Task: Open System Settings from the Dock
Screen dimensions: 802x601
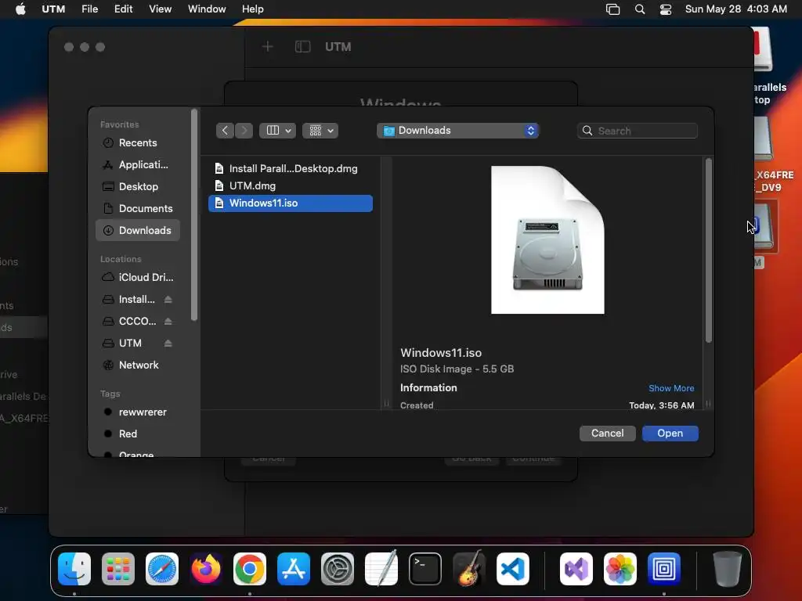Action: tap(338, 569)
